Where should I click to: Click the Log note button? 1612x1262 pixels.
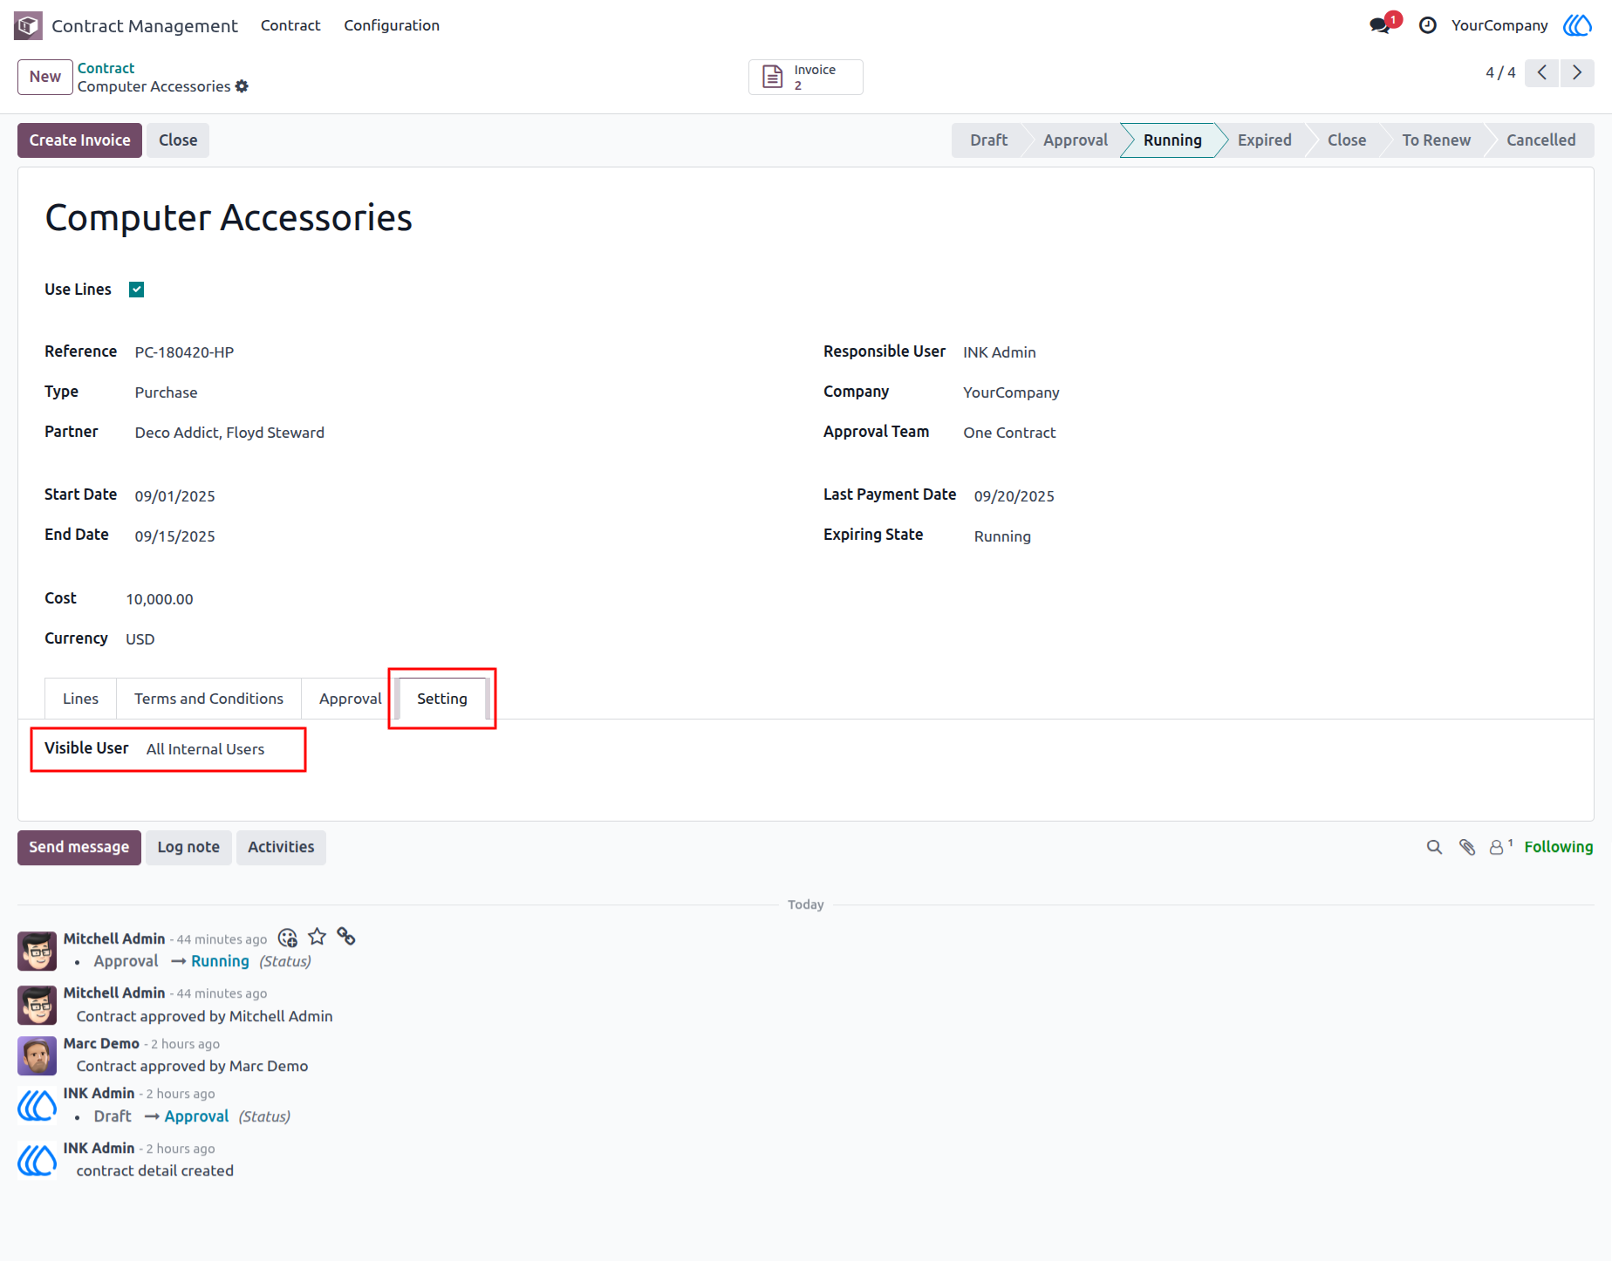point(188,848)
